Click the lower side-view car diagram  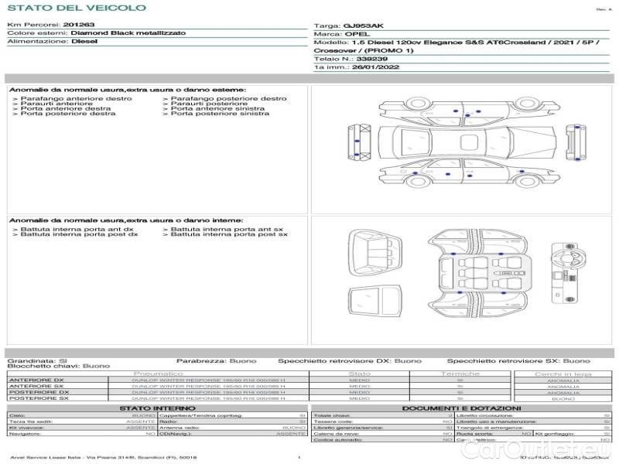(x=470, y=172)
